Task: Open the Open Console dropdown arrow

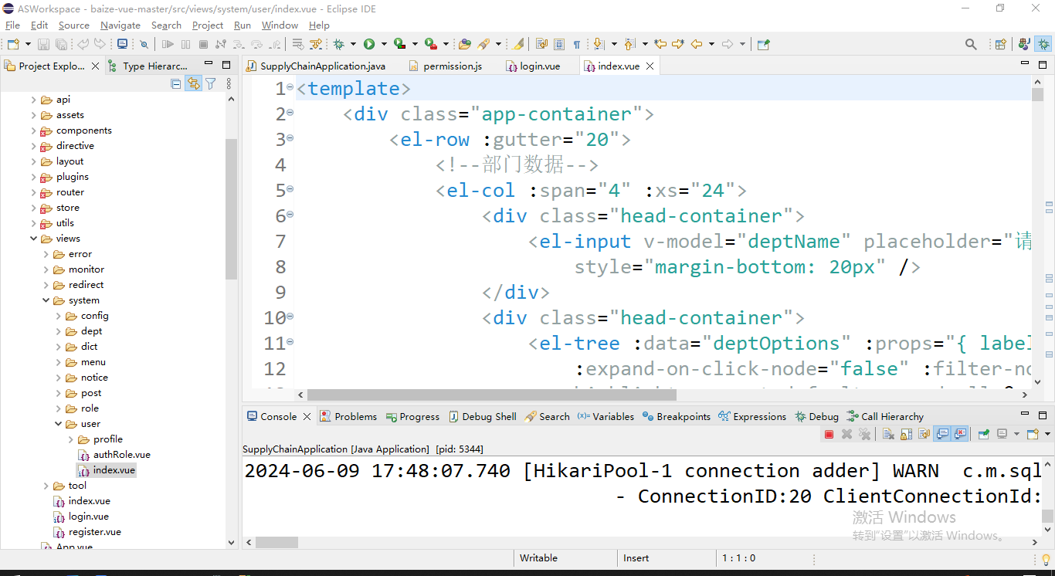Action: [1047, 434]
